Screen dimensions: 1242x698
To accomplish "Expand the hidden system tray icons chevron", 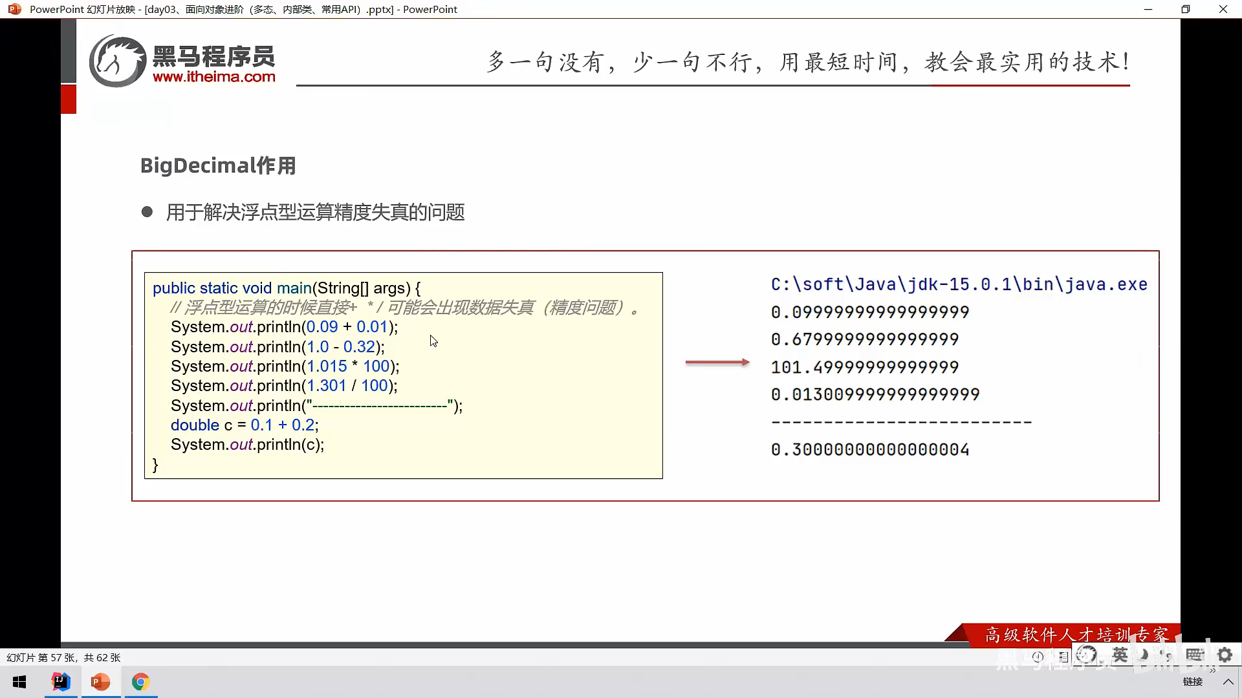I will pyautogui.click(x=1228, y=682).
